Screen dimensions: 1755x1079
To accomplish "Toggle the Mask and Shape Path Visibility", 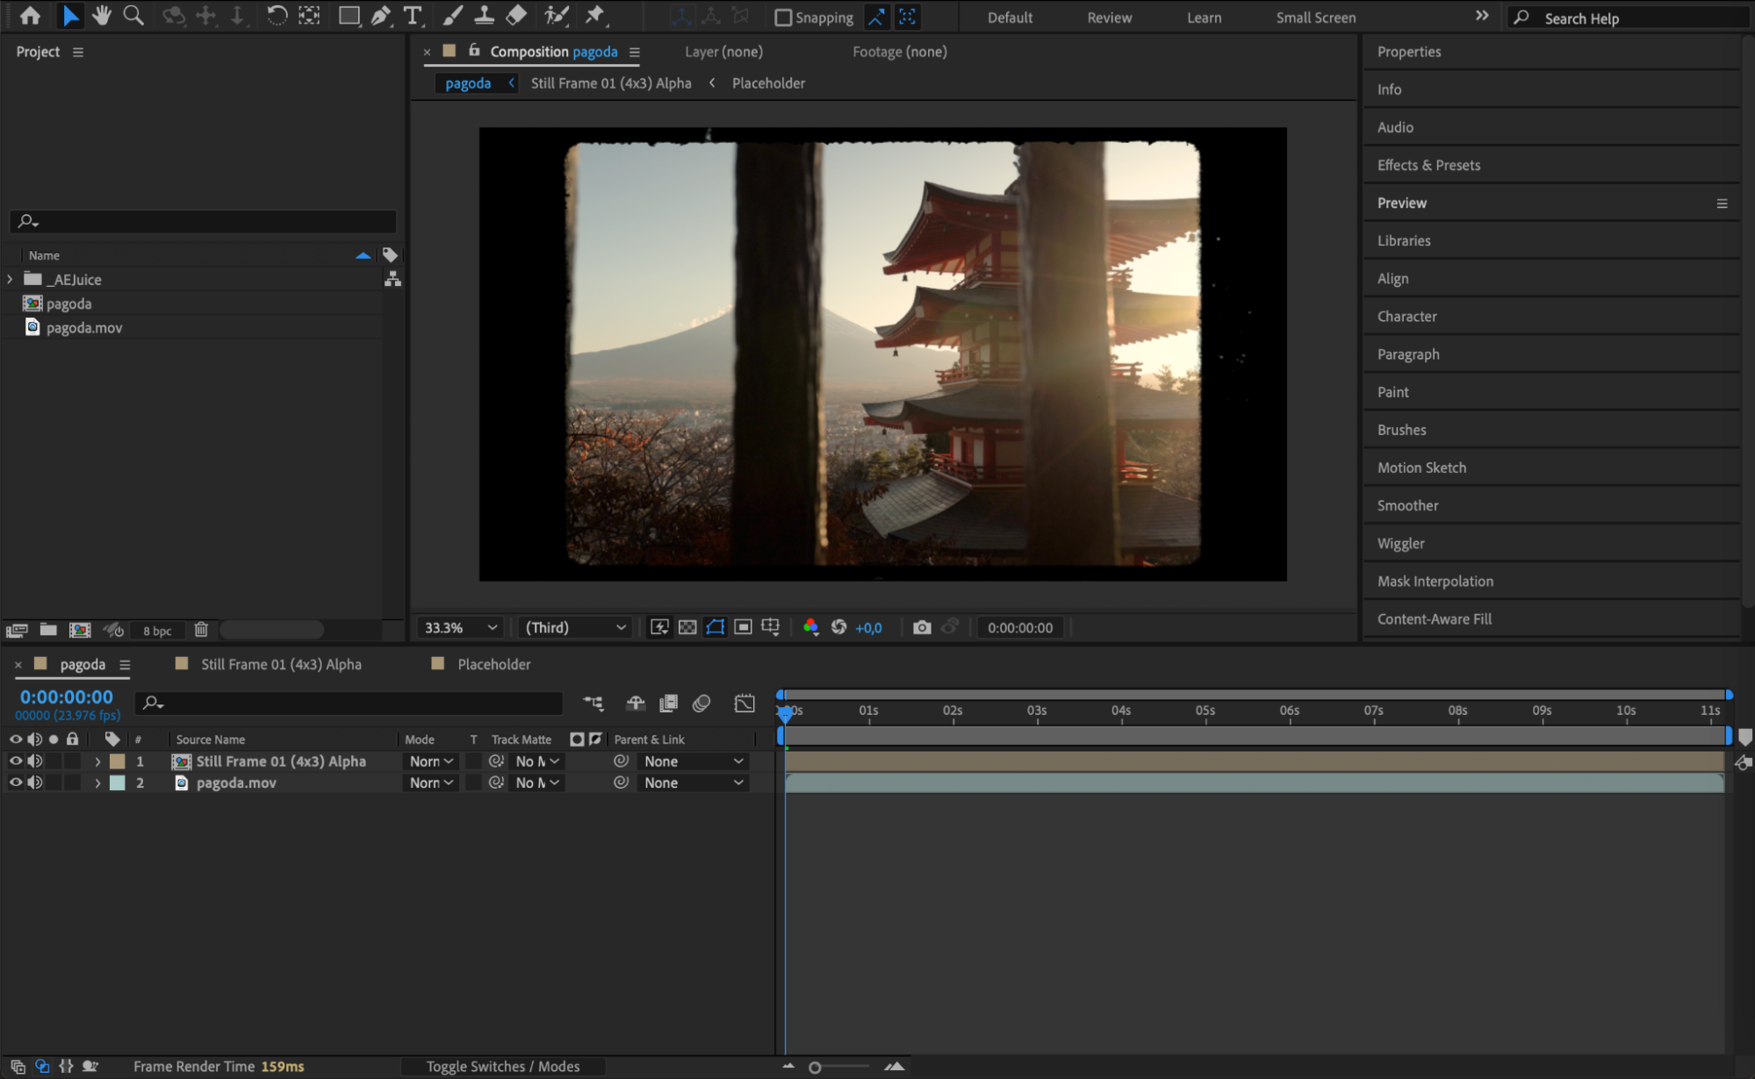I will click(x=716, y=627).
